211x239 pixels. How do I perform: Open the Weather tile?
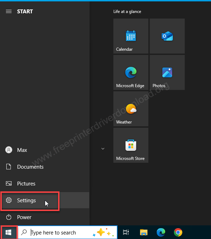pyautogui.click(x=131, y=109)
